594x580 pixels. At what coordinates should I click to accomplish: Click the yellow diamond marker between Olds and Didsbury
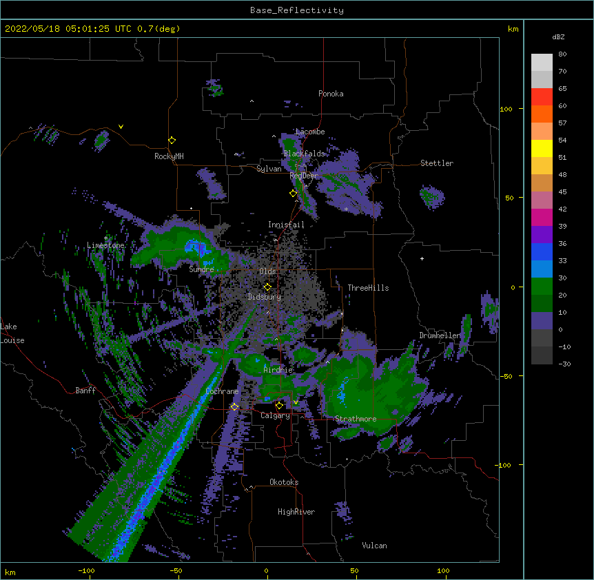[267, 287]
